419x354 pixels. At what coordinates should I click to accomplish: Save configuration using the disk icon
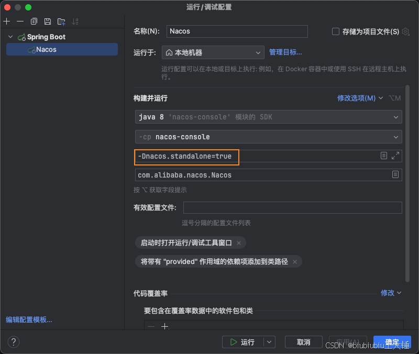tap(48, 21)
